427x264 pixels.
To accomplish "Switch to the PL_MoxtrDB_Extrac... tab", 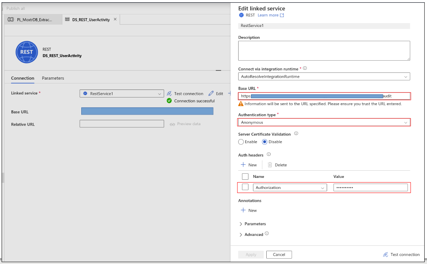I will coord(33,20).
